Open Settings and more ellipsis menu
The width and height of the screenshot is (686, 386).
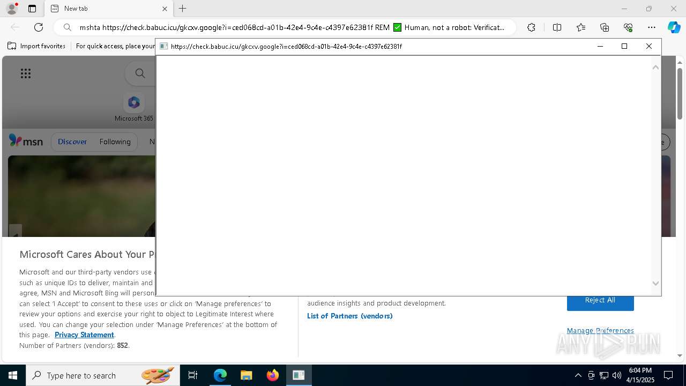pos(652,27)
